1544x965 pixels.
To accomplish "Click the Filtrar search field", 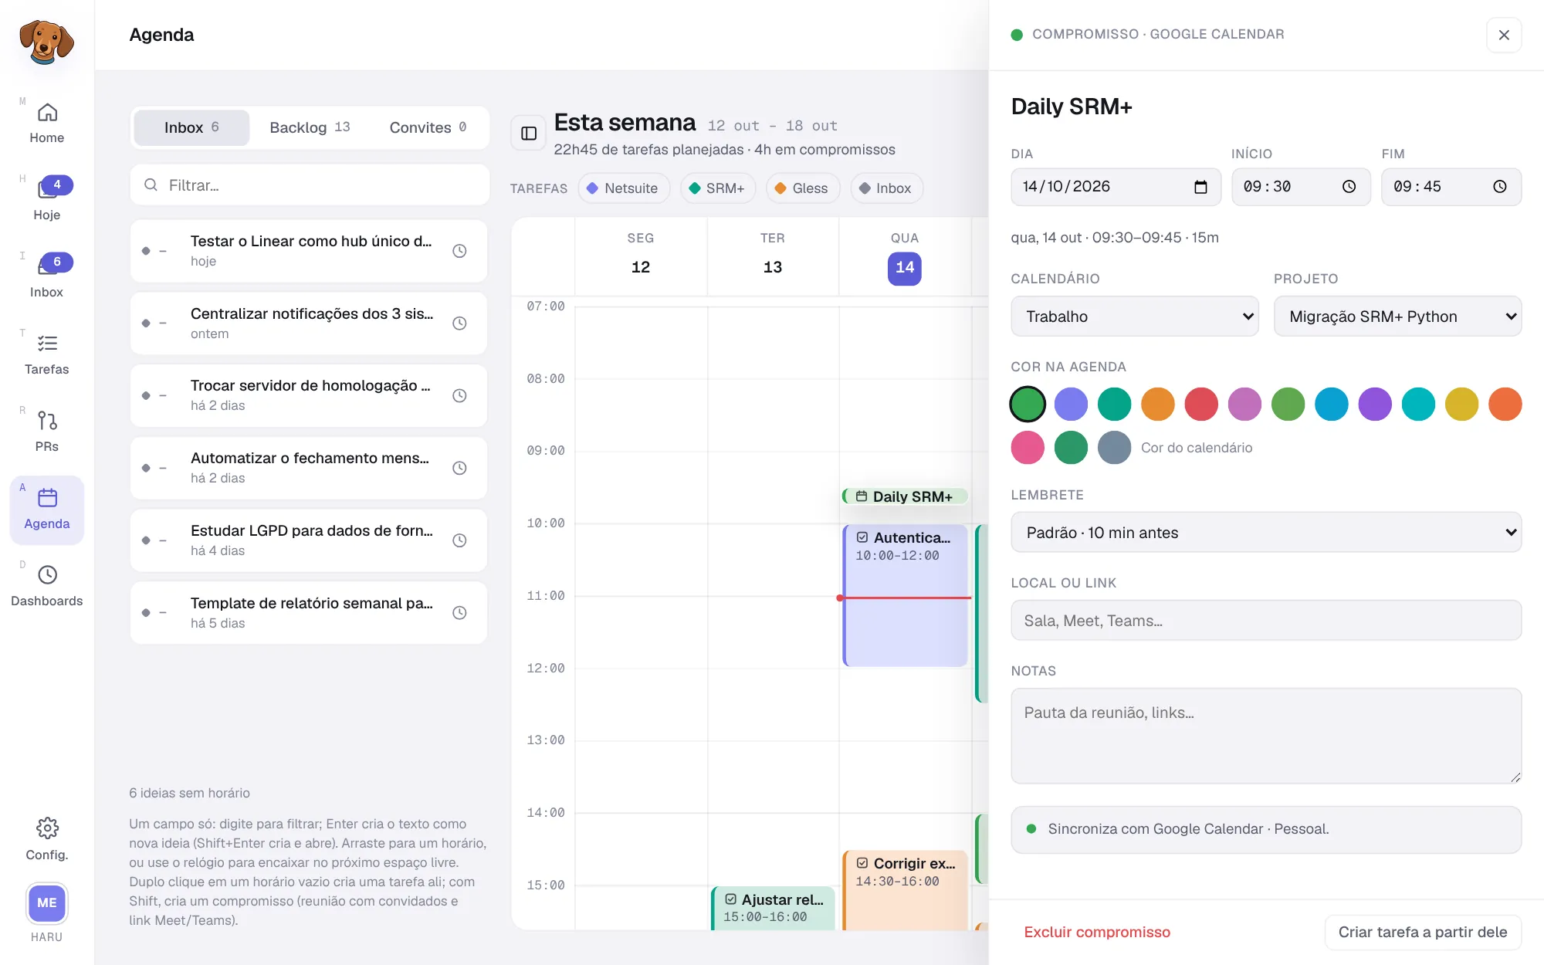I will tap(310, 185).
